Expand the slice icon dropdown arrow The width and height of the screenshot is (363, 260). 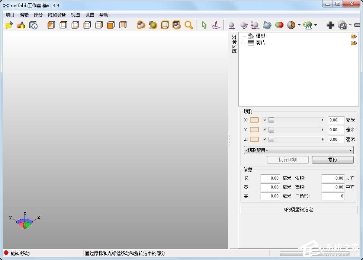(299, 25)
